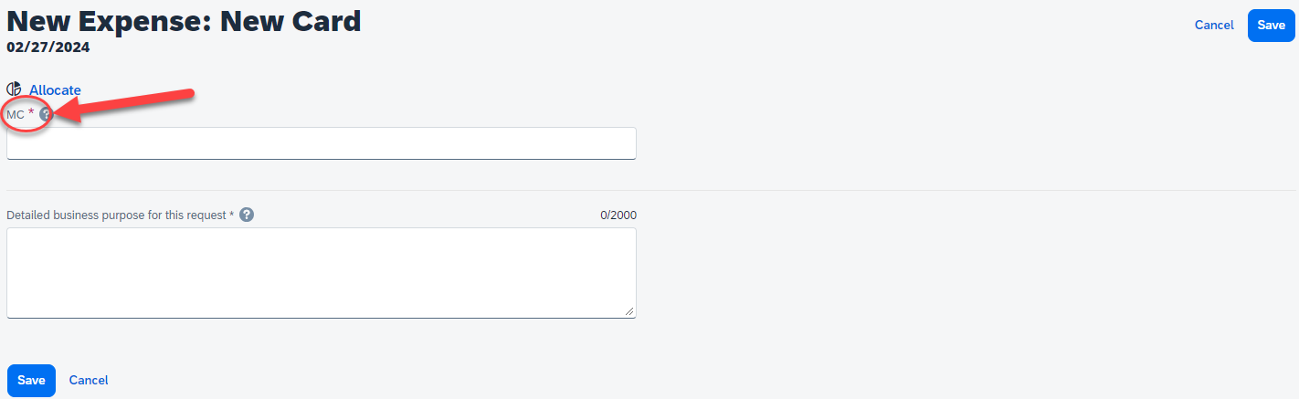1299x399 pixels.
Task: Click the asterisk after Detailed business purpose label
Action: (231, 215)
